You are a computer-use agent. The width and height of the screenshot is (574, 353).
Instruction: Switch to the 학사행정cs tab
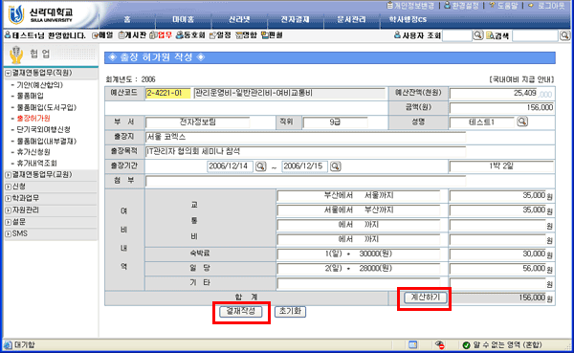point(408,19)
